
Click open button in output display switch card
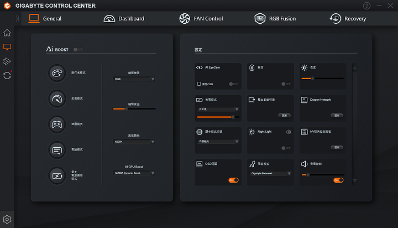pos(284,116)
